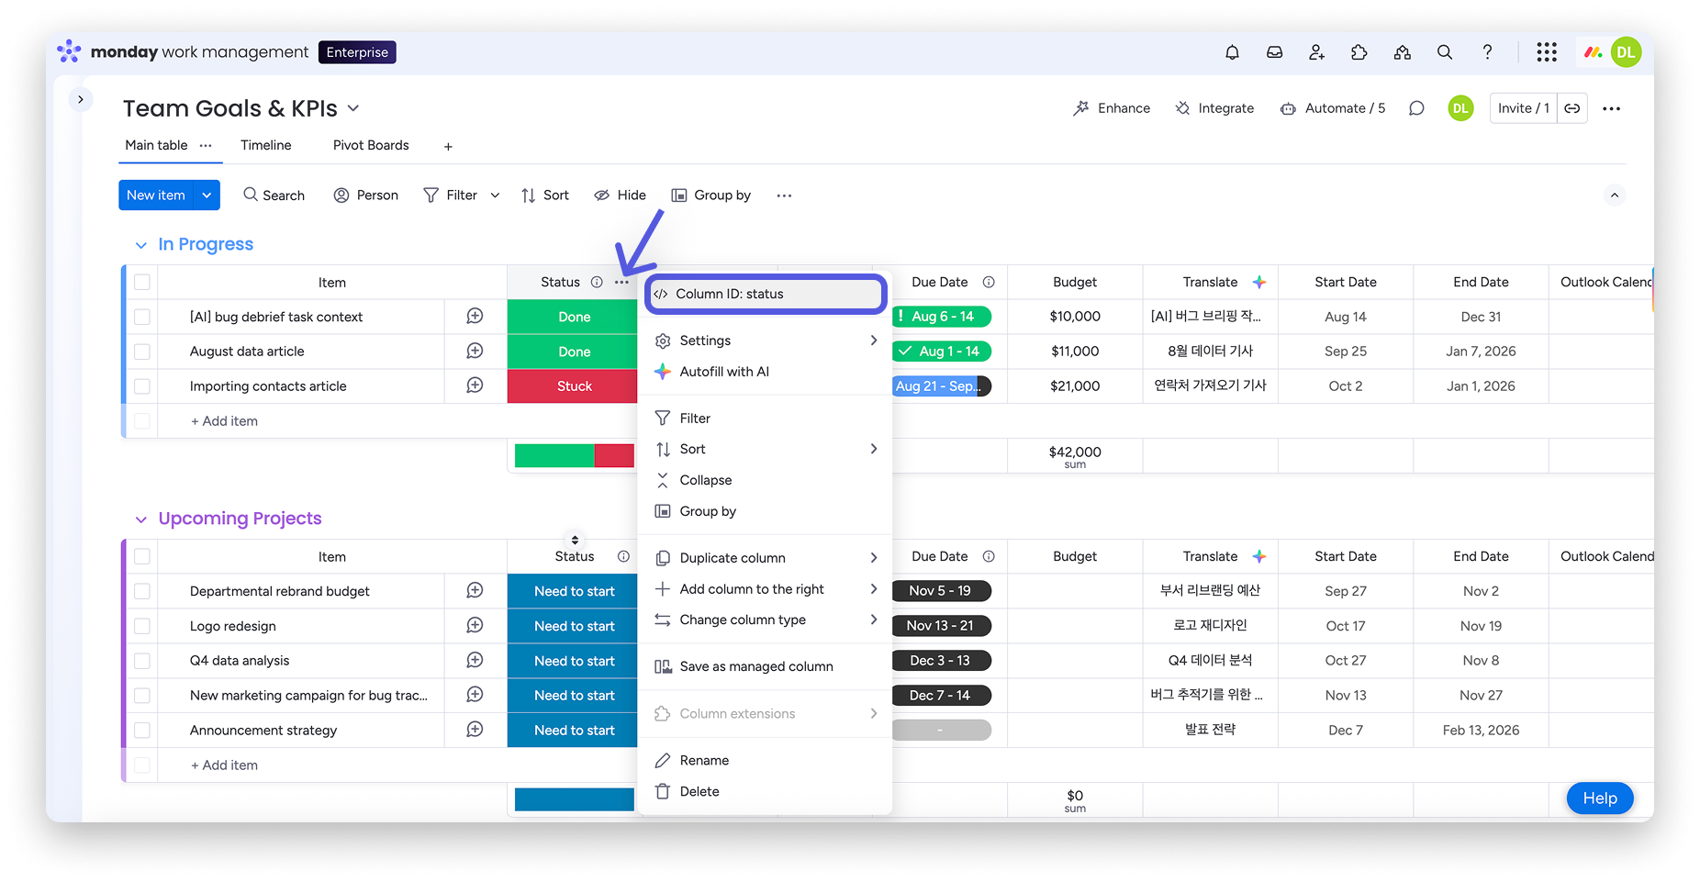Open Automate / 5 automations
The height and width of the screenshot is (882, 1700).
pyautogui.click(x=1333, y=108)
